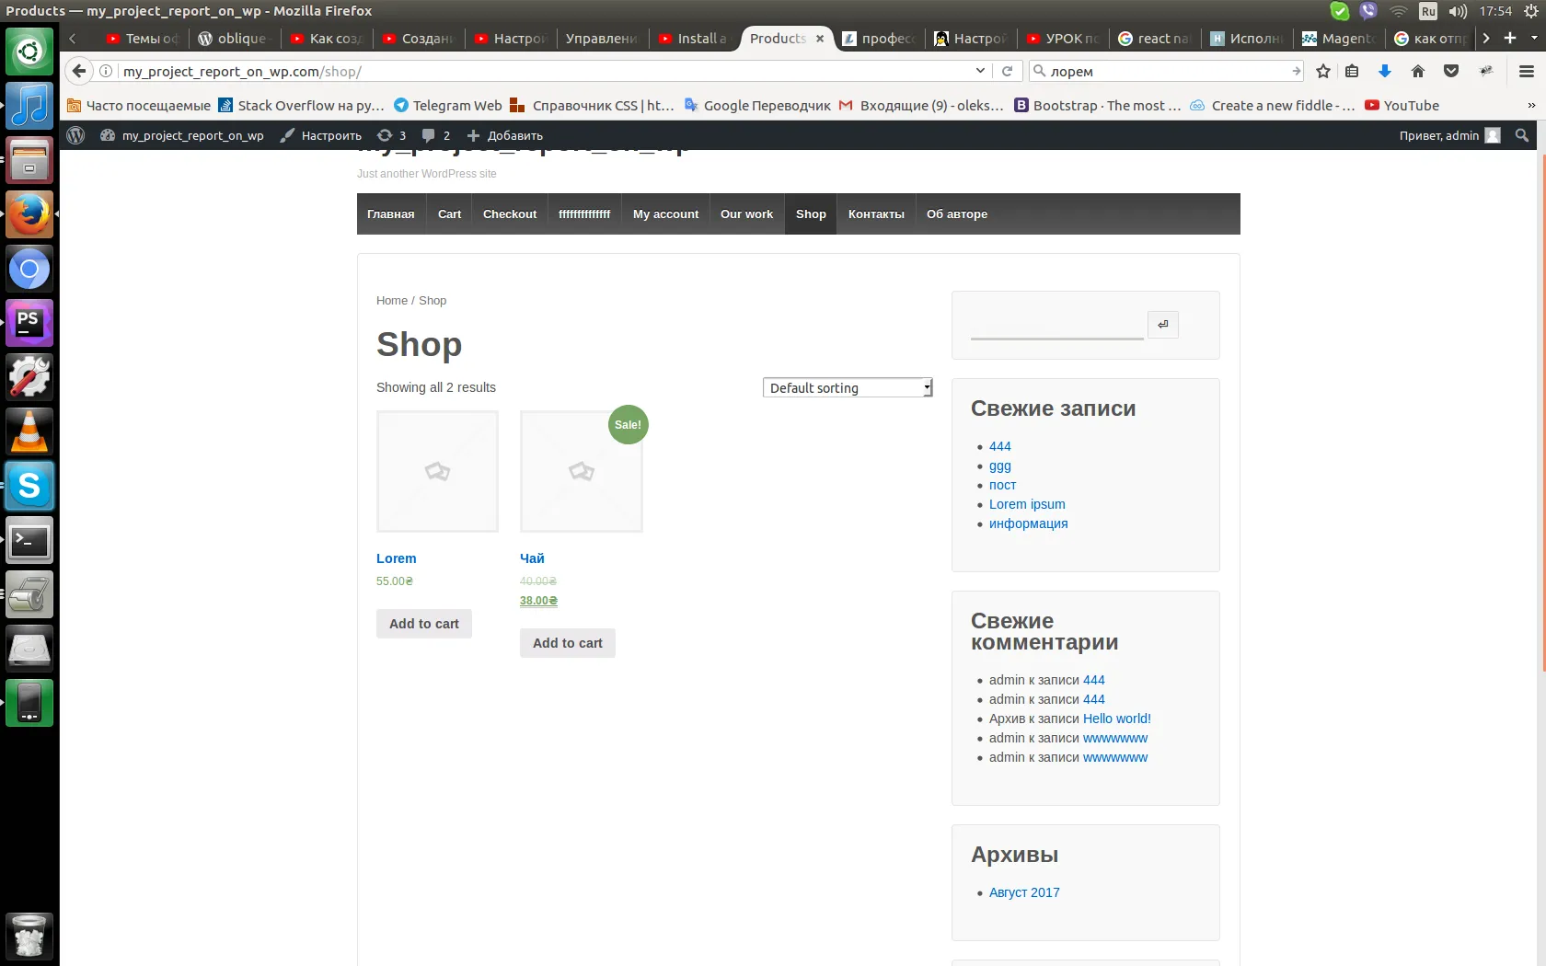The image size is (1546, 966).
Task: Open Telegram Web bookmark
Action: click(x=447, y=105)
